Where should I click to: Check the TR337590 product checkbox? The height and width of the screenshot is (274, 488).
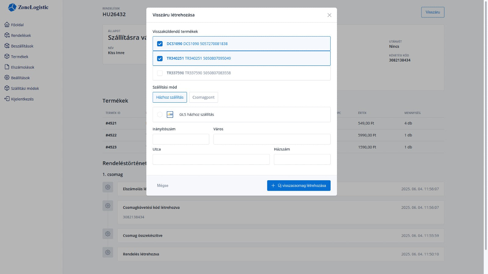160,73
